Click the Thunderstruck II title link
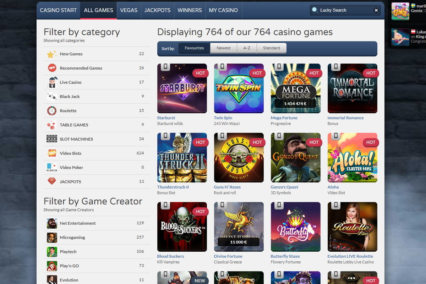Screen dimensions: 426x284 click(x=173, y=187)
